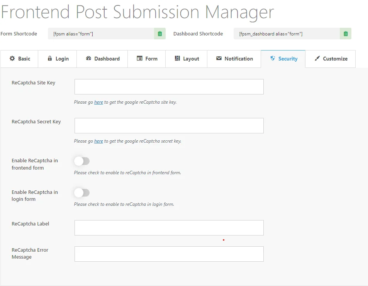The image size is (368, 286).
Task: Select the Security tab
Action: 283,59
